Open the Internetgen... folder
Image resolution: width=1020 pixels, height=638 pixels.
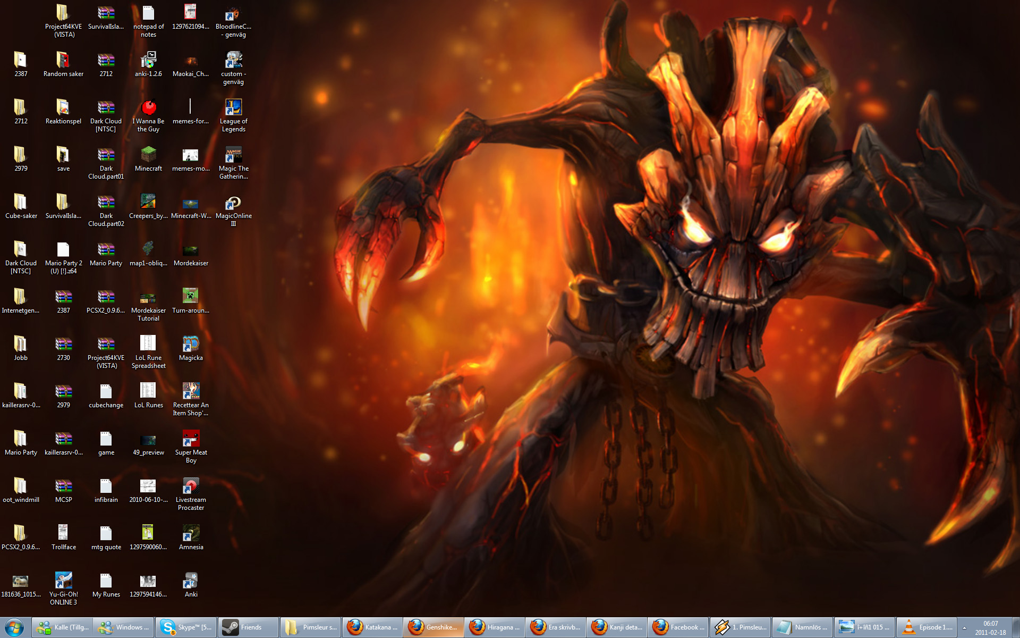[x=21, y=301]
